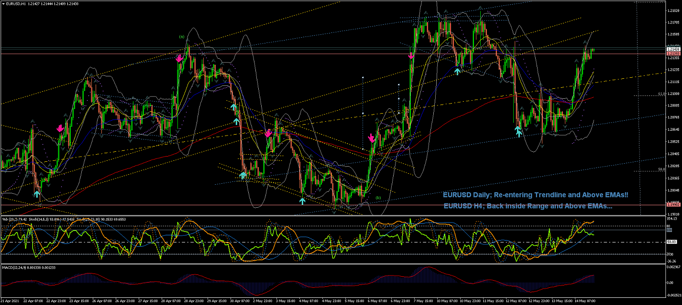Select the 61.8 Fibonacci level label
Screen dimensions: 682x305
(661, 94)
